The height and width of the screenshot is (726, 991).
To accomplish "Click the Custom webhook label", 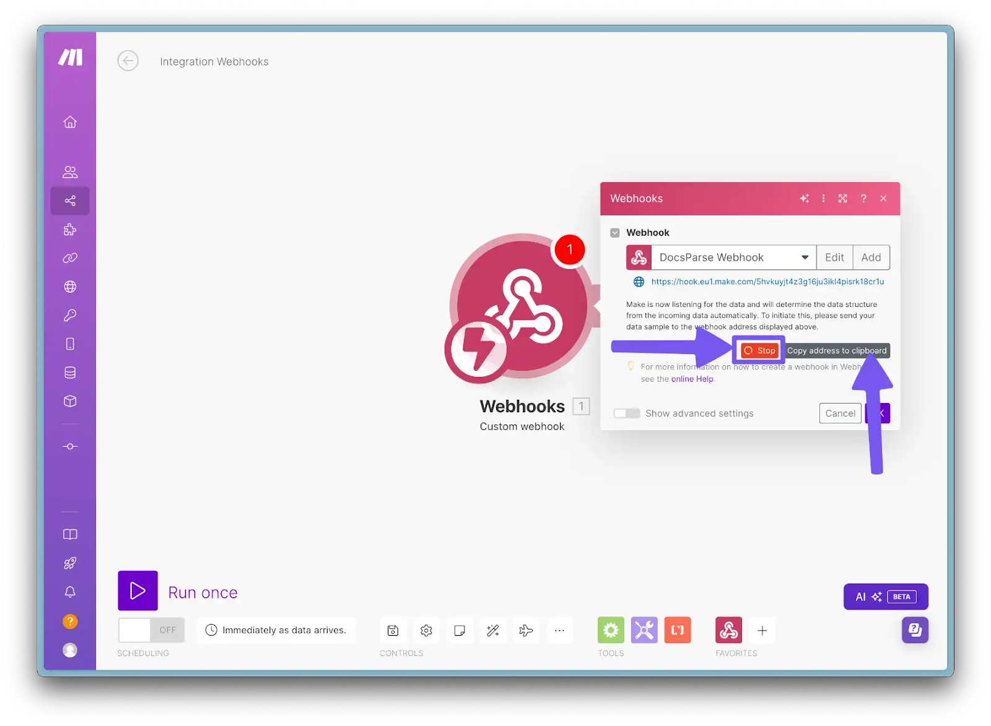I will pyautogui.click(x=522, y=426).
